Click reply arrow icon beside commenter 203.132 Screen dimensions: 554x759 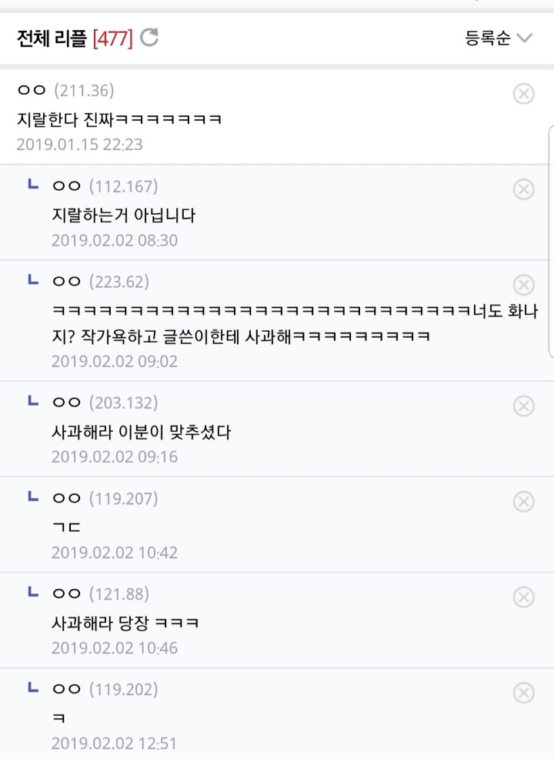(33, 400)
